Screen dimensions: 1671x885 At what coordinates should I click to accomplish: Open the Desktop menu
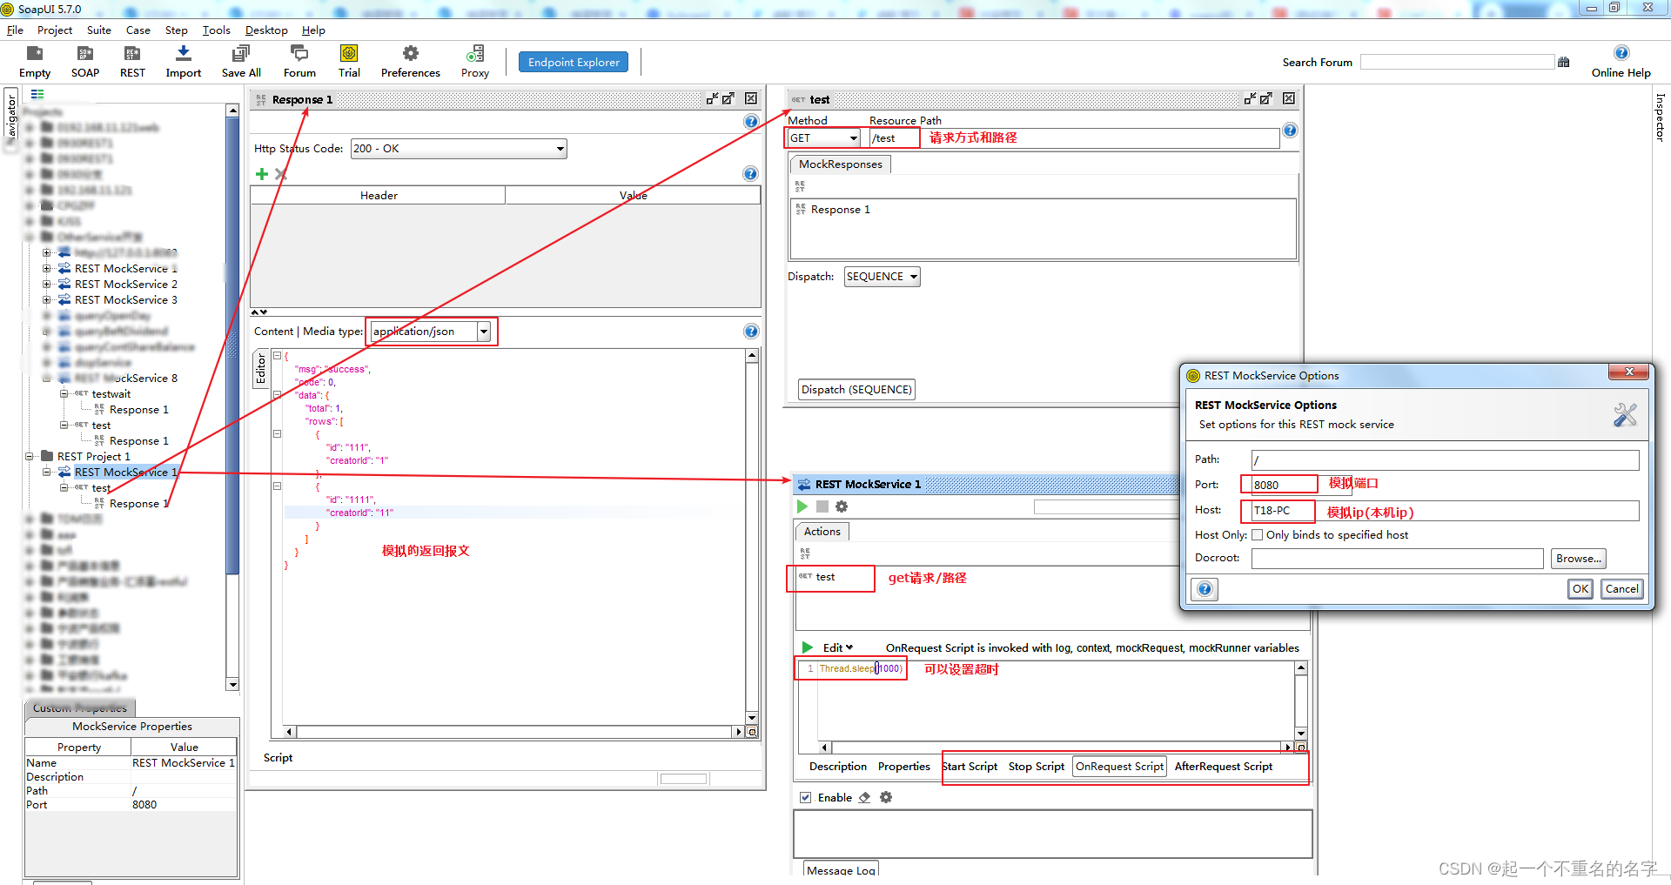[266, 30]
